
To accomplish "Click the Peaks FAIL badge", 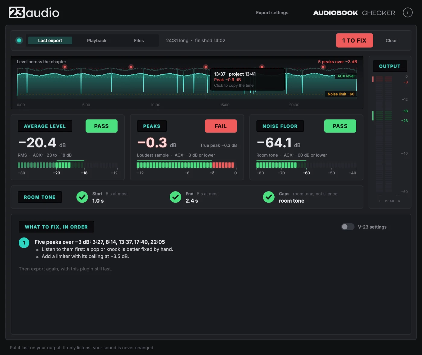I will tap(221, 126).
